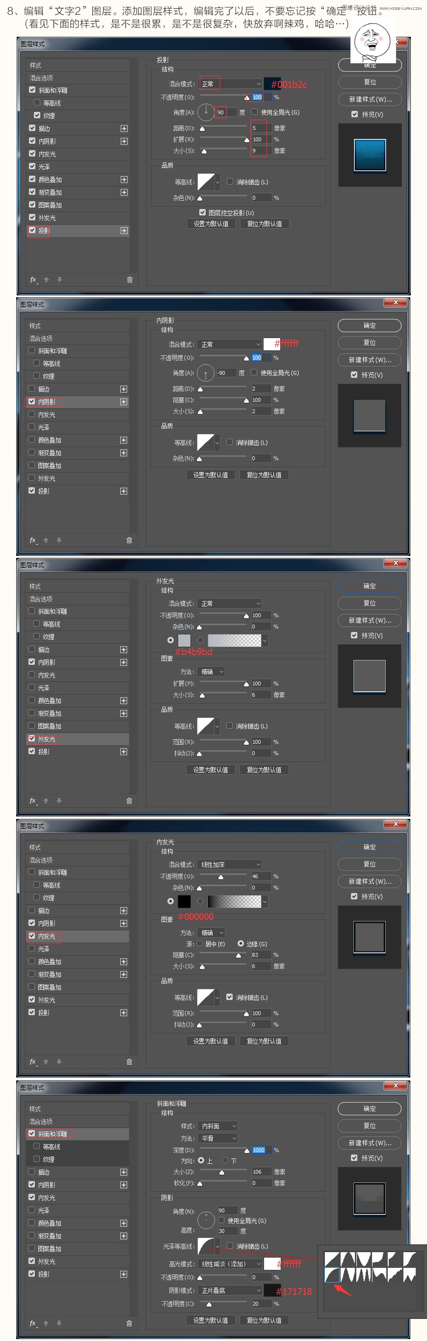Select 纹理 under 斜面和浮雕 in the bevel dialog

coord(49,1159)
